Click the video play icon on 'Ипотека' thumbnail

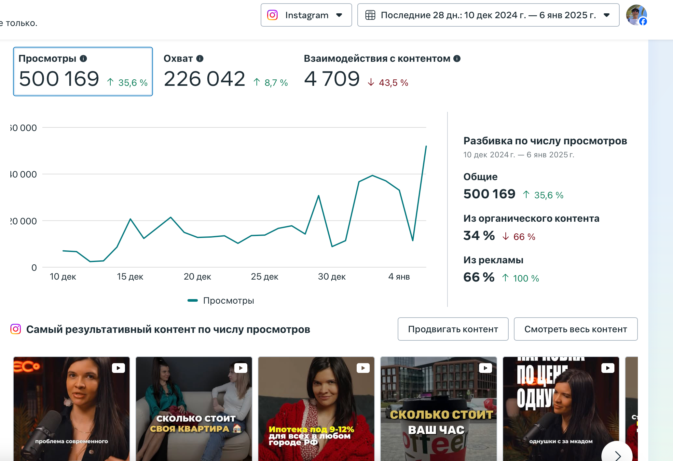[x=363, y=368]
